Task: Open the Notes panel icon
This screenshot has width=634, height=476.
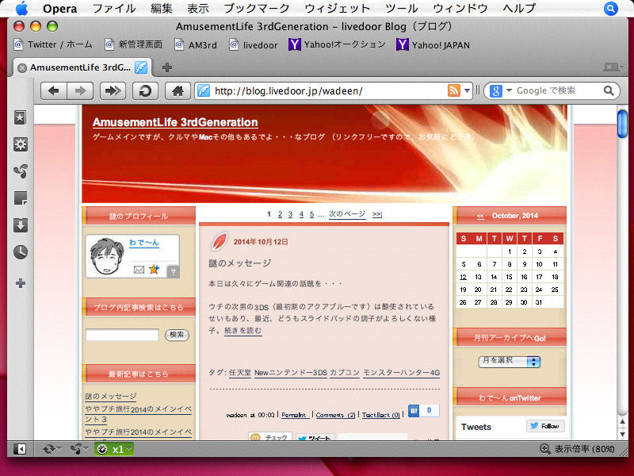Action: tap(21, 198)
